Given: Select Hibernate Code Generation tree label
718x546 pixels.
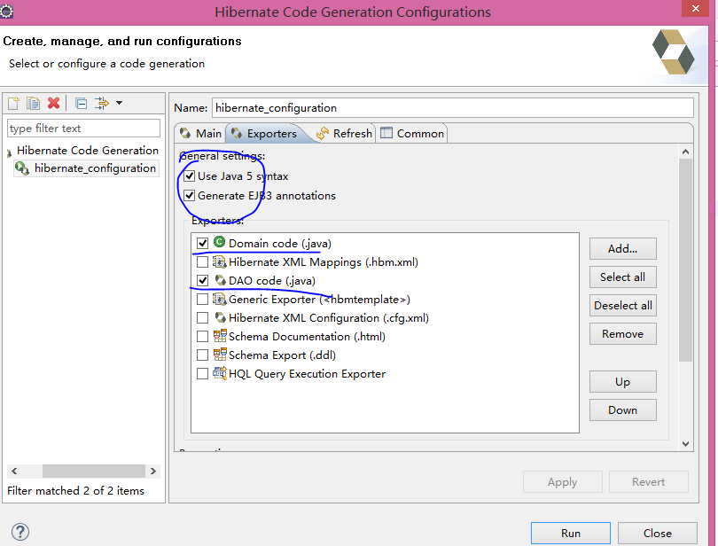Looking at the screenshot, I should tap(88, 151).
